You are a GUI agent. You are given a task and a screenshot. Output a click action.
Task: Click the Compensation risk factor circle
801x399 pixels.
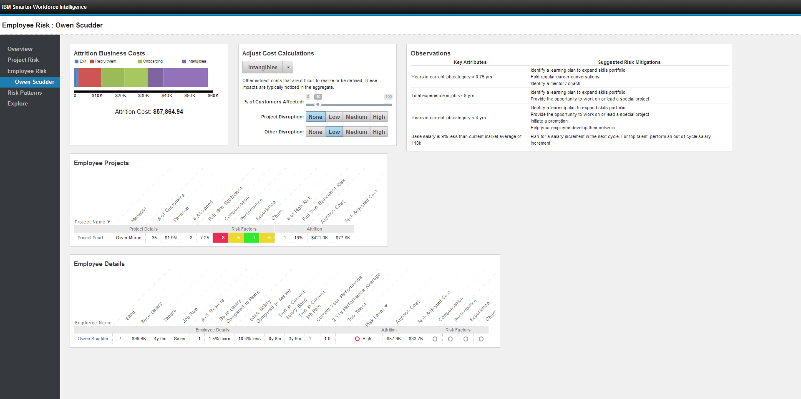click(435, 339)
